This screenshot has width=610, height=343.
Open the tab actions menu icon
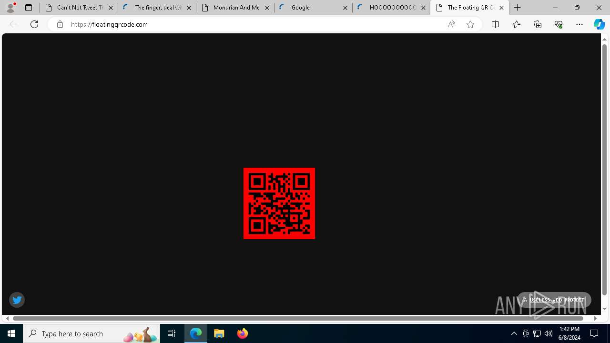click(x=29, y=8)
